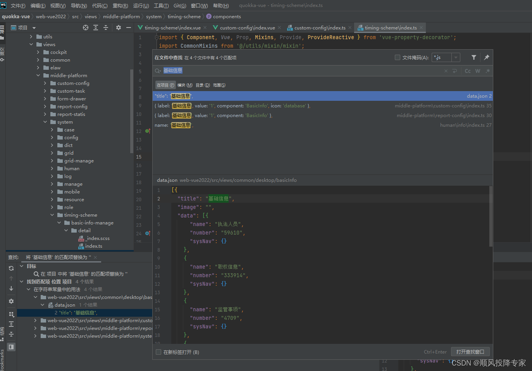This screenshot has width=532, height=371.
Task: Select result in report-config\index.ts 30
Action: (x=323, y=116)
